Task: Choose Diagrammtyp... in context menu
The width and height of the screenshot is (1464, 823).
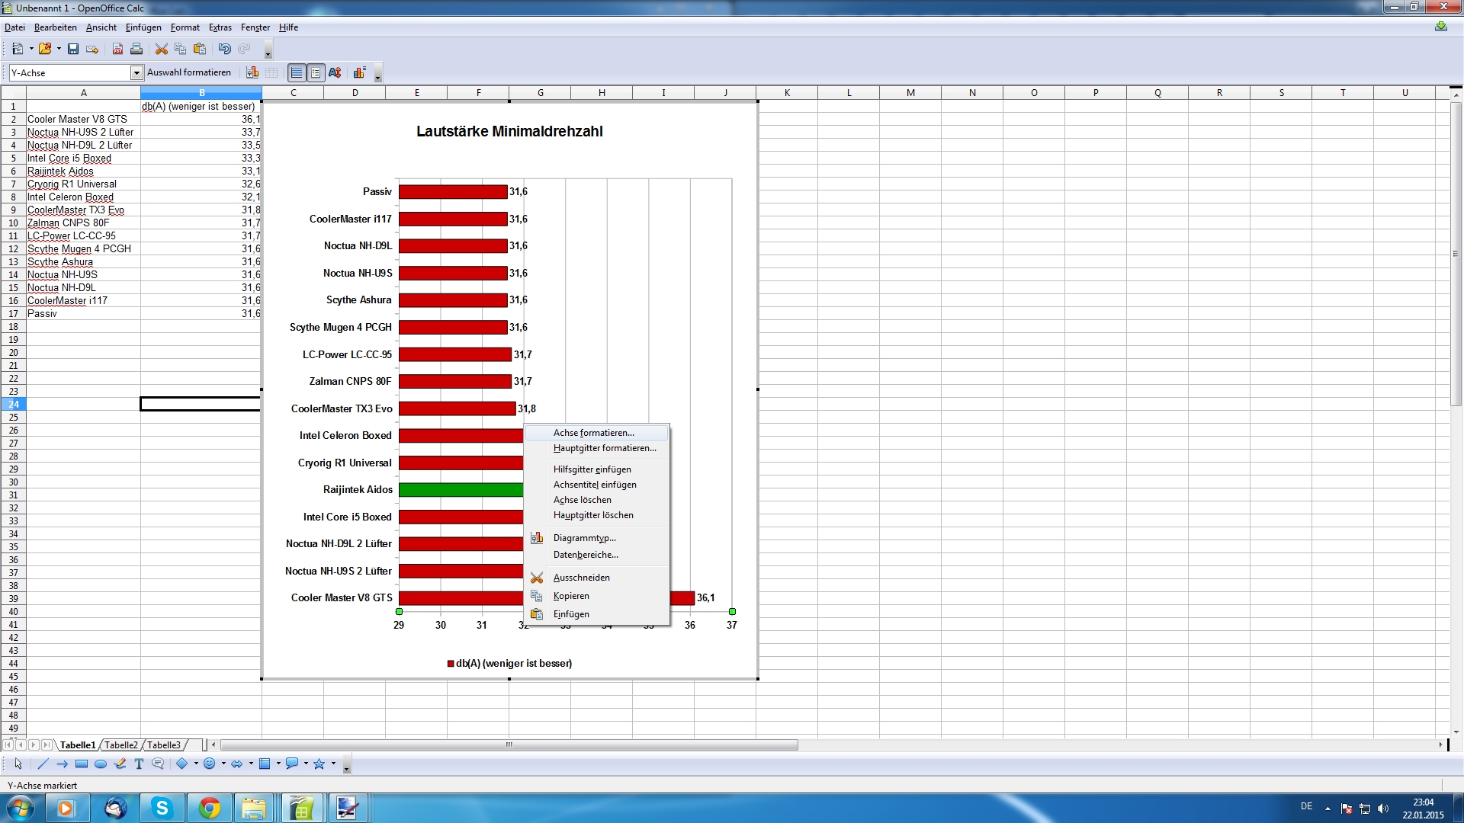Action: point(596,538)
